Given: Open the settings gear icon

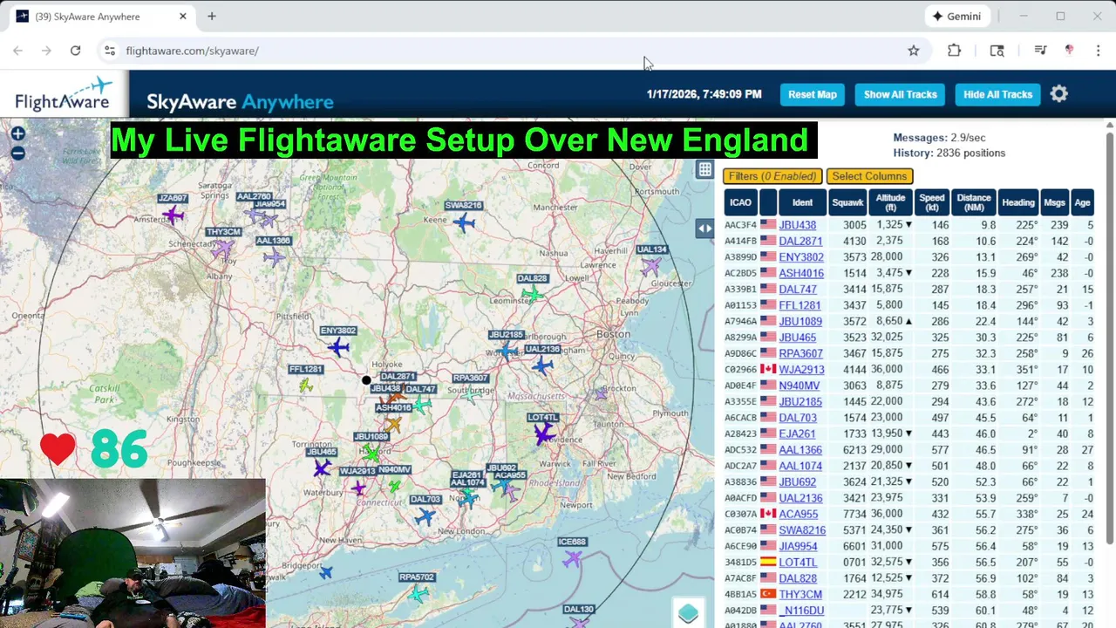Looking at the screenshot, I should tap(1059, 94).
